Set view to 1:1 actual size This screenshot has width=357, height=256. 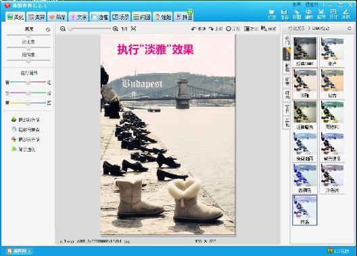[x=124, y=28]
